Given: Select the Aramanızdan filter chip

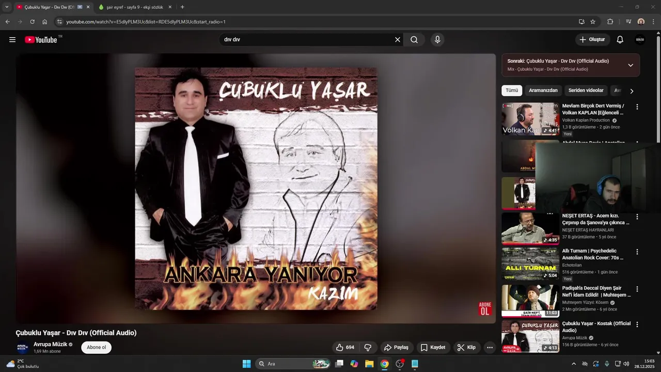Looking at the screenshot, I should coord(543,90).
